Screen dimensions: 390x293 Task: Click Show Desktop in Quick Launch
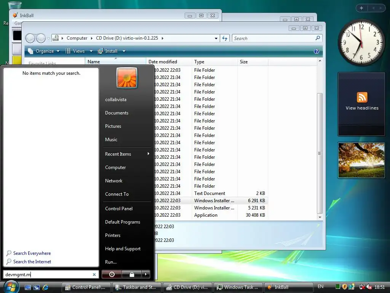[x=27, y=287]
